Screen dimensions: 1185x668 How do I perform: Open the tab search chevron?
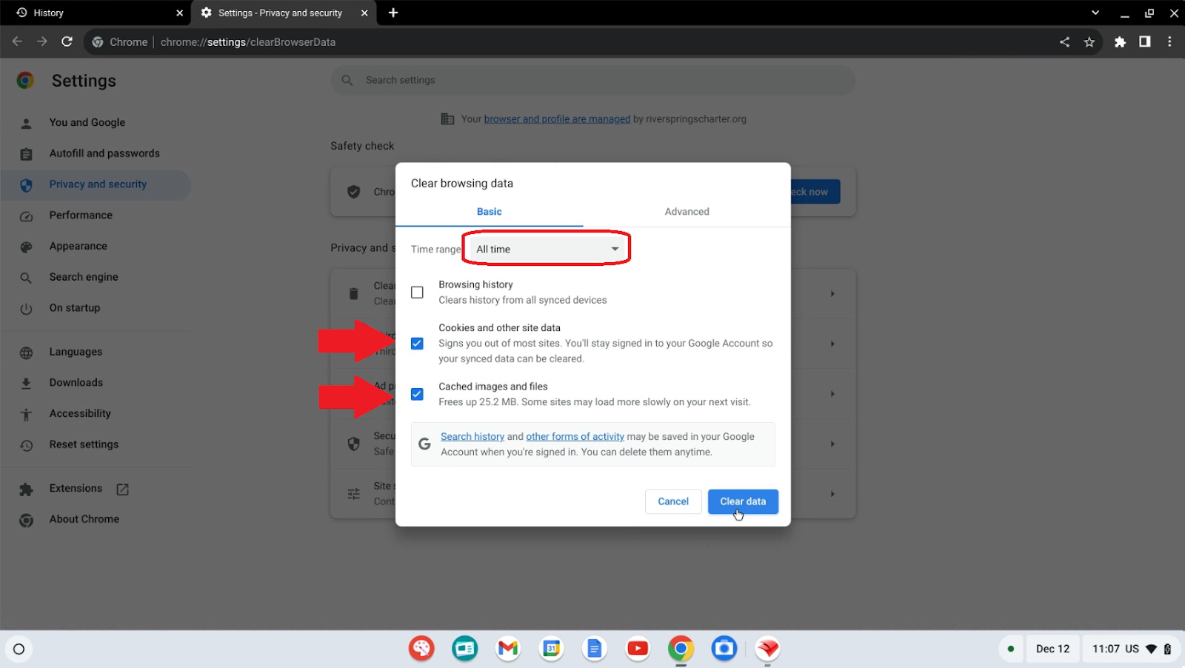1095,13
